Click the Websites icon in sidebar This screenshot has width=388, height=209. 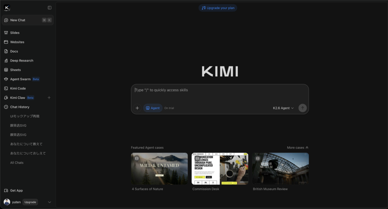point(6,42)
